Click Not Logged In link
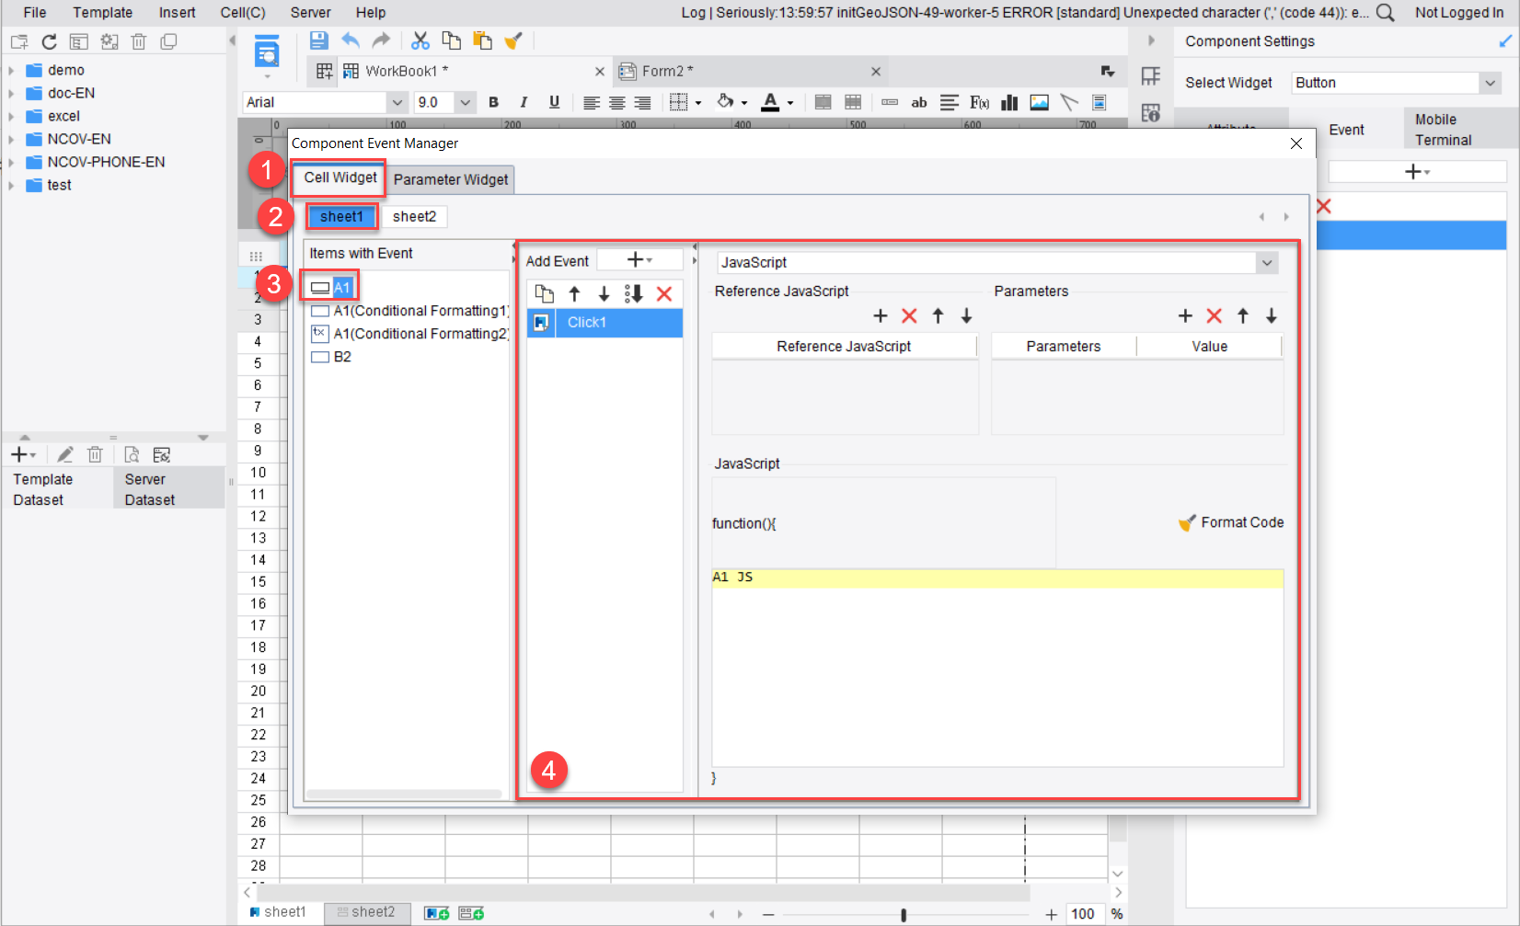Image resolution: width=1520 pixels, height=926 pixels. tap(1459, 12)
